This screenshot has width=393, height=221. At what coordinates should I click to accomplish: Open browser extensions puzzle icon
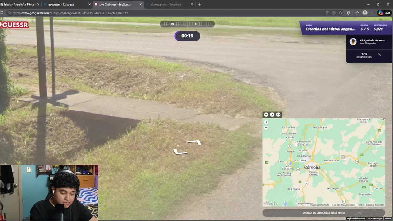[x=348, y=13]
